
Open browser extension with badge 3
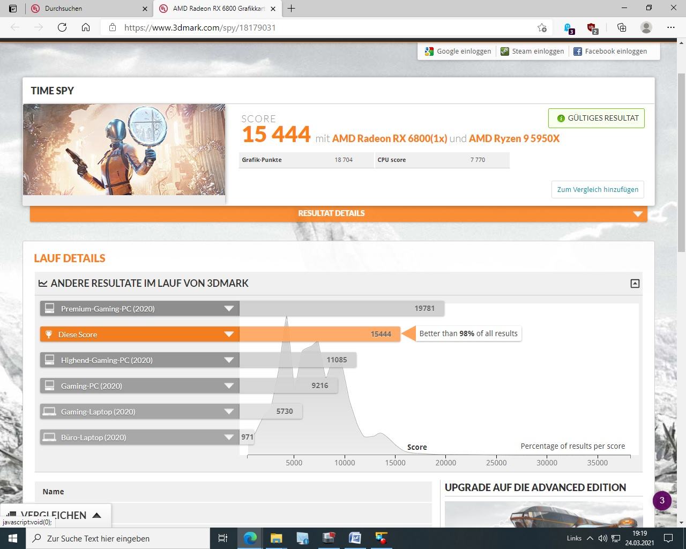569,28
